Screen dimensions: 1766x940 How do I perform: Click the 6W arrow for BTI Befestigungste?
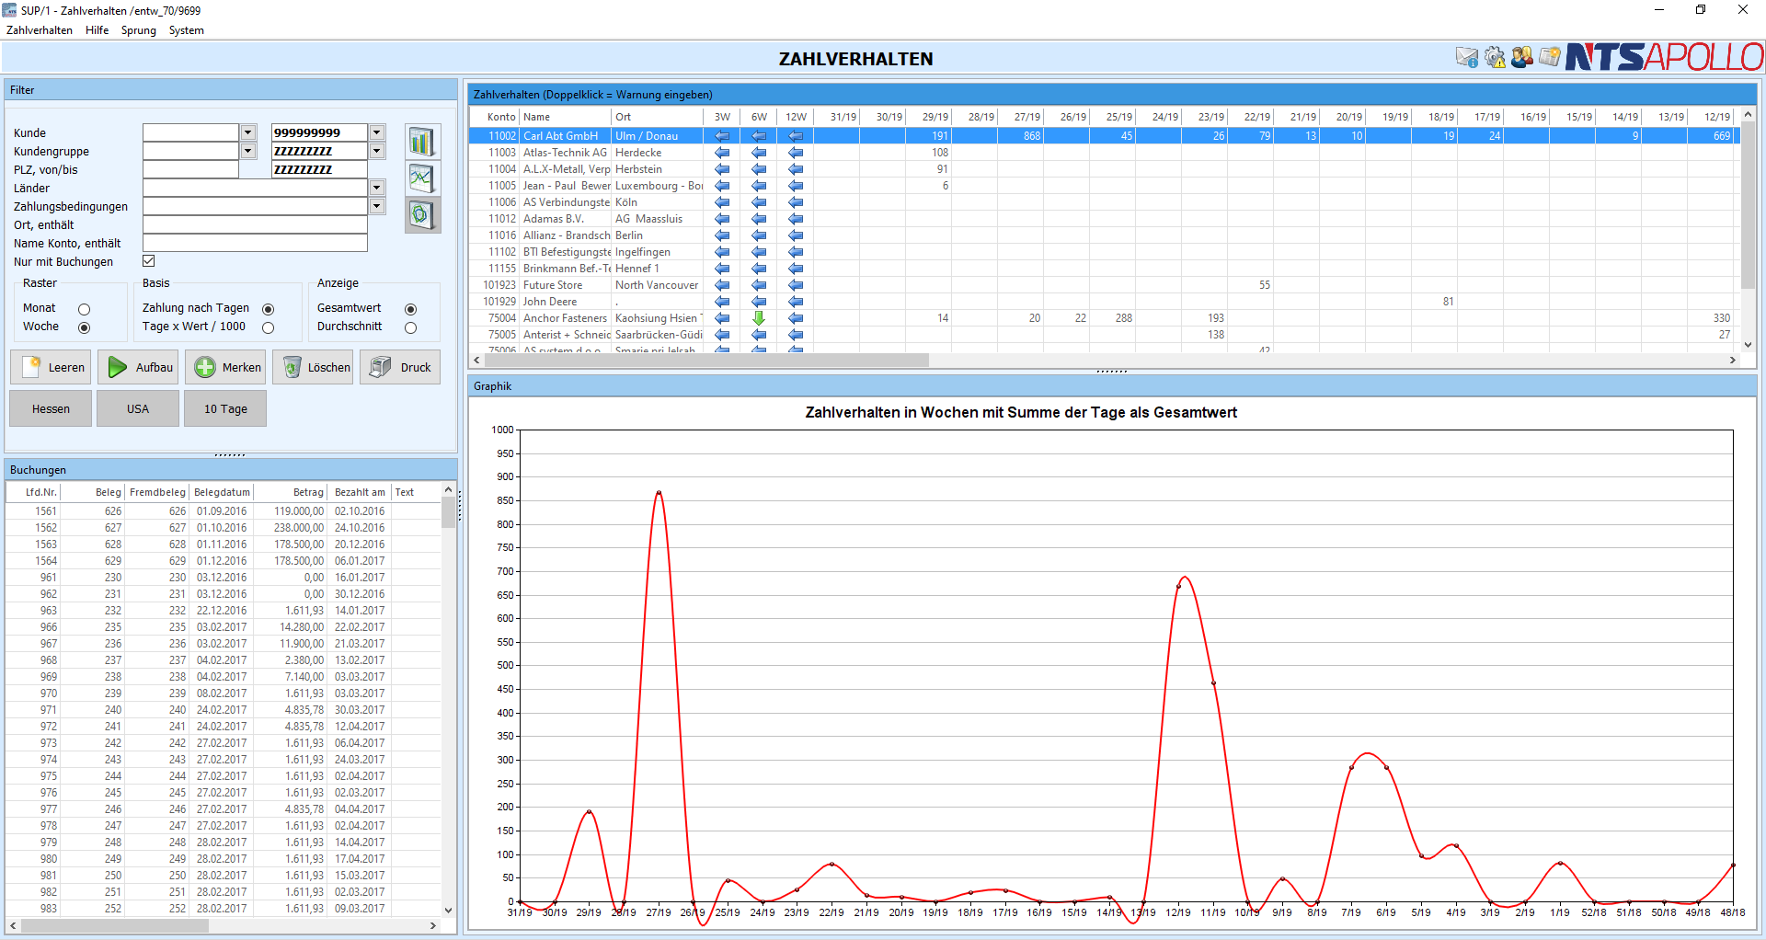pyautogui.click(x=759, y=252)
